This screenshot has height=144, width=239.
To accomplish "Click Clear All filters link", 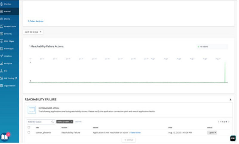I will (x=78, y=122).
